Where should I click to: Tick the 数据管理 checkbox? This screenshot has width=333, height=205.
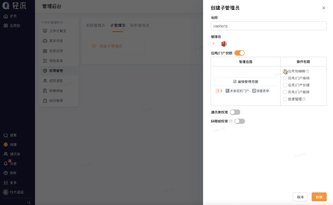[x=285, y=99]
